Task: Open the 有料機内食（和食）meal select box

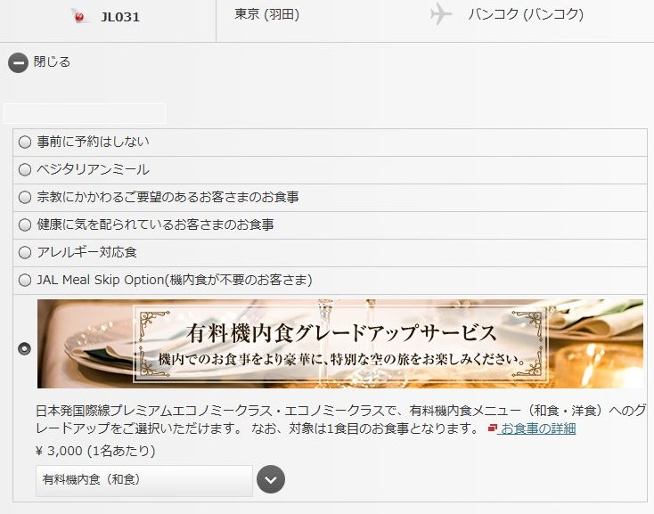Action: [144, 480]
